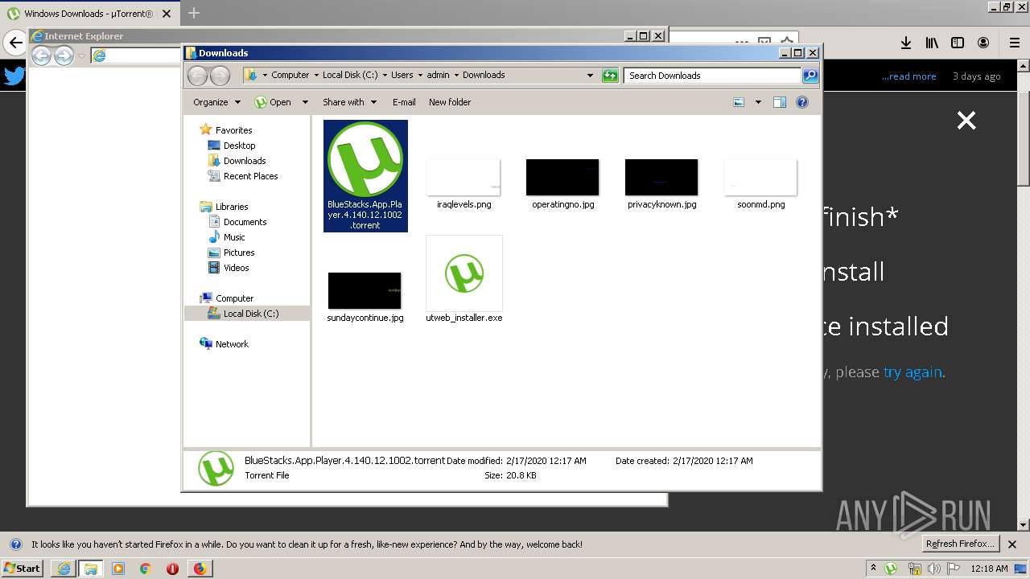Open the Firefox hamburger menu

coord(1014,43)
